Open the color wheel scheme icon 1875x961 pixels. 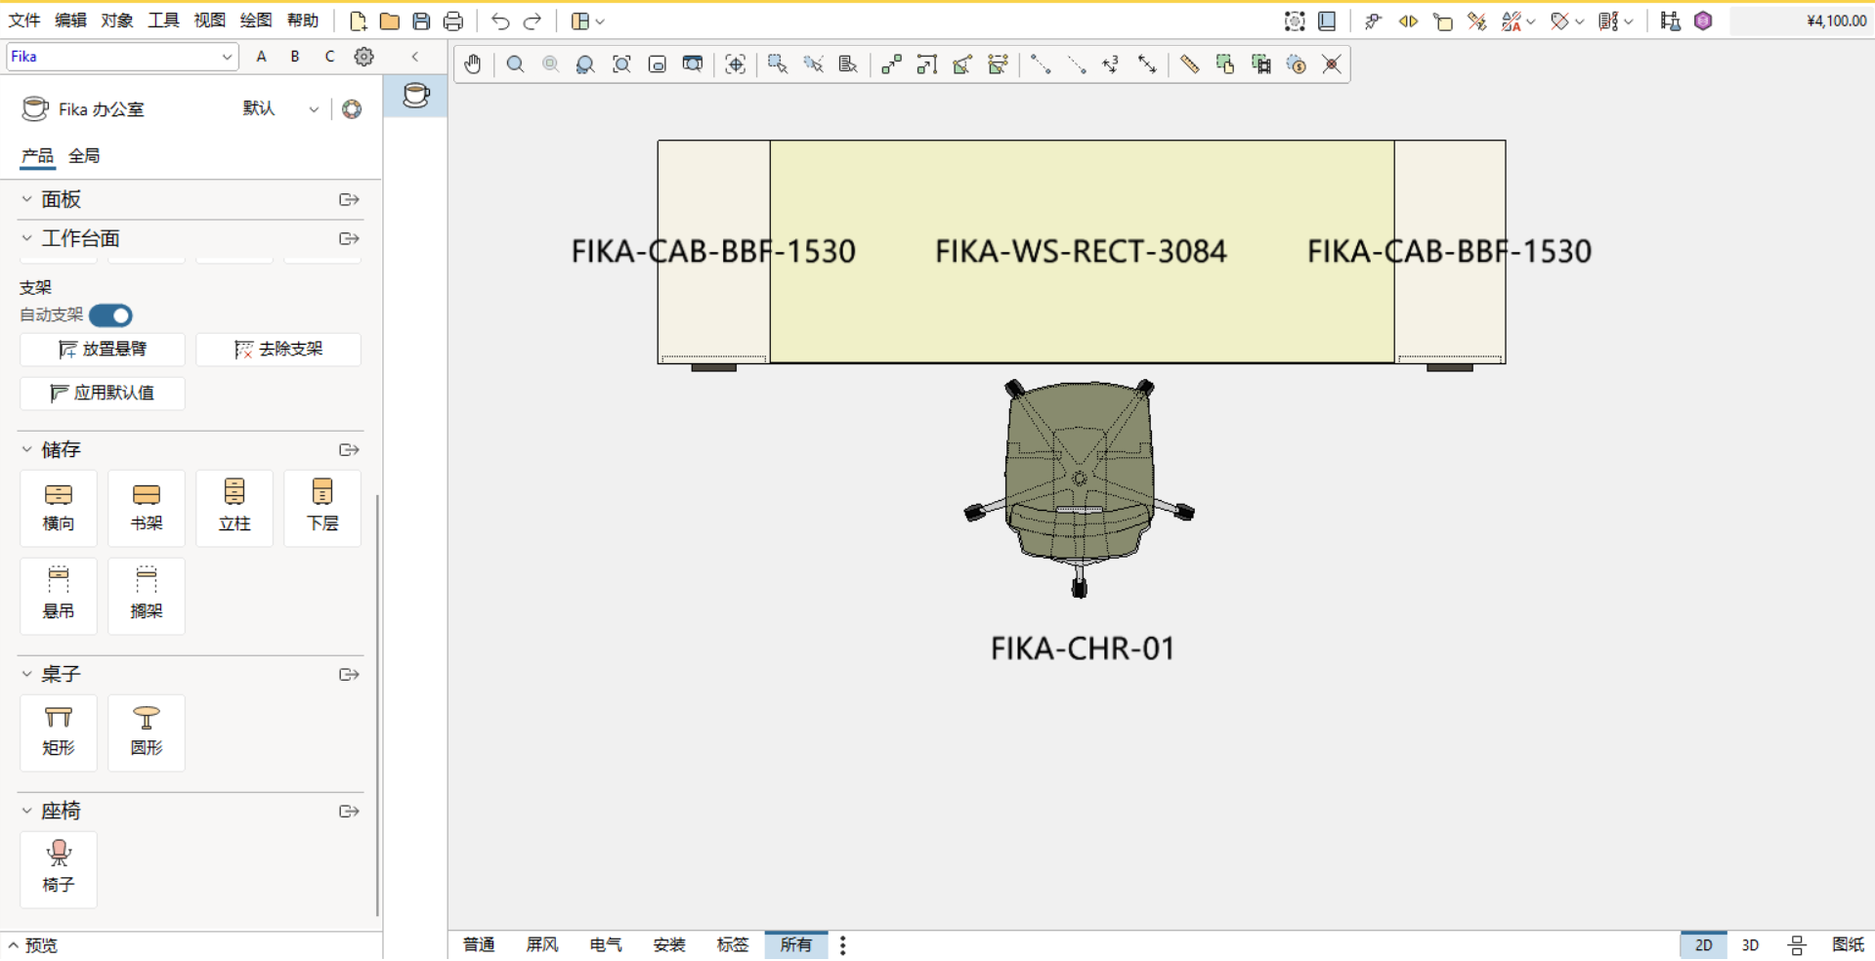(352, 109)
